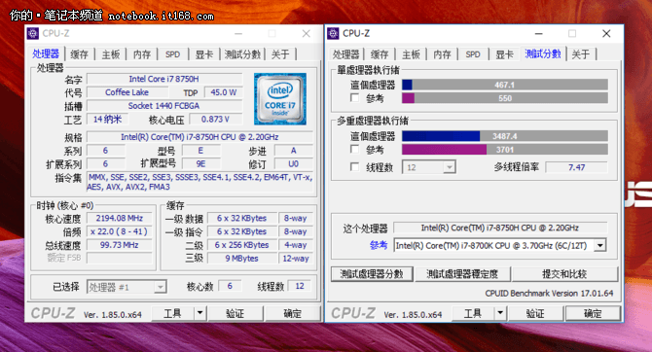This screenshot has height=352, width=652.
Task: Click the 測試處理器分數 benchmark button
Action: pyautogui.click(x=372, y=274)
